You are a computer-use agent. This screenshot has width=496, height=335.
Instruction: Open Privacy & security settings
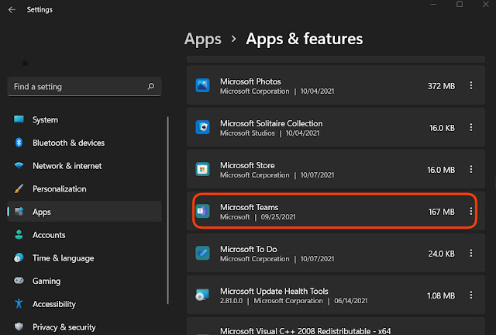coord(84,326)
